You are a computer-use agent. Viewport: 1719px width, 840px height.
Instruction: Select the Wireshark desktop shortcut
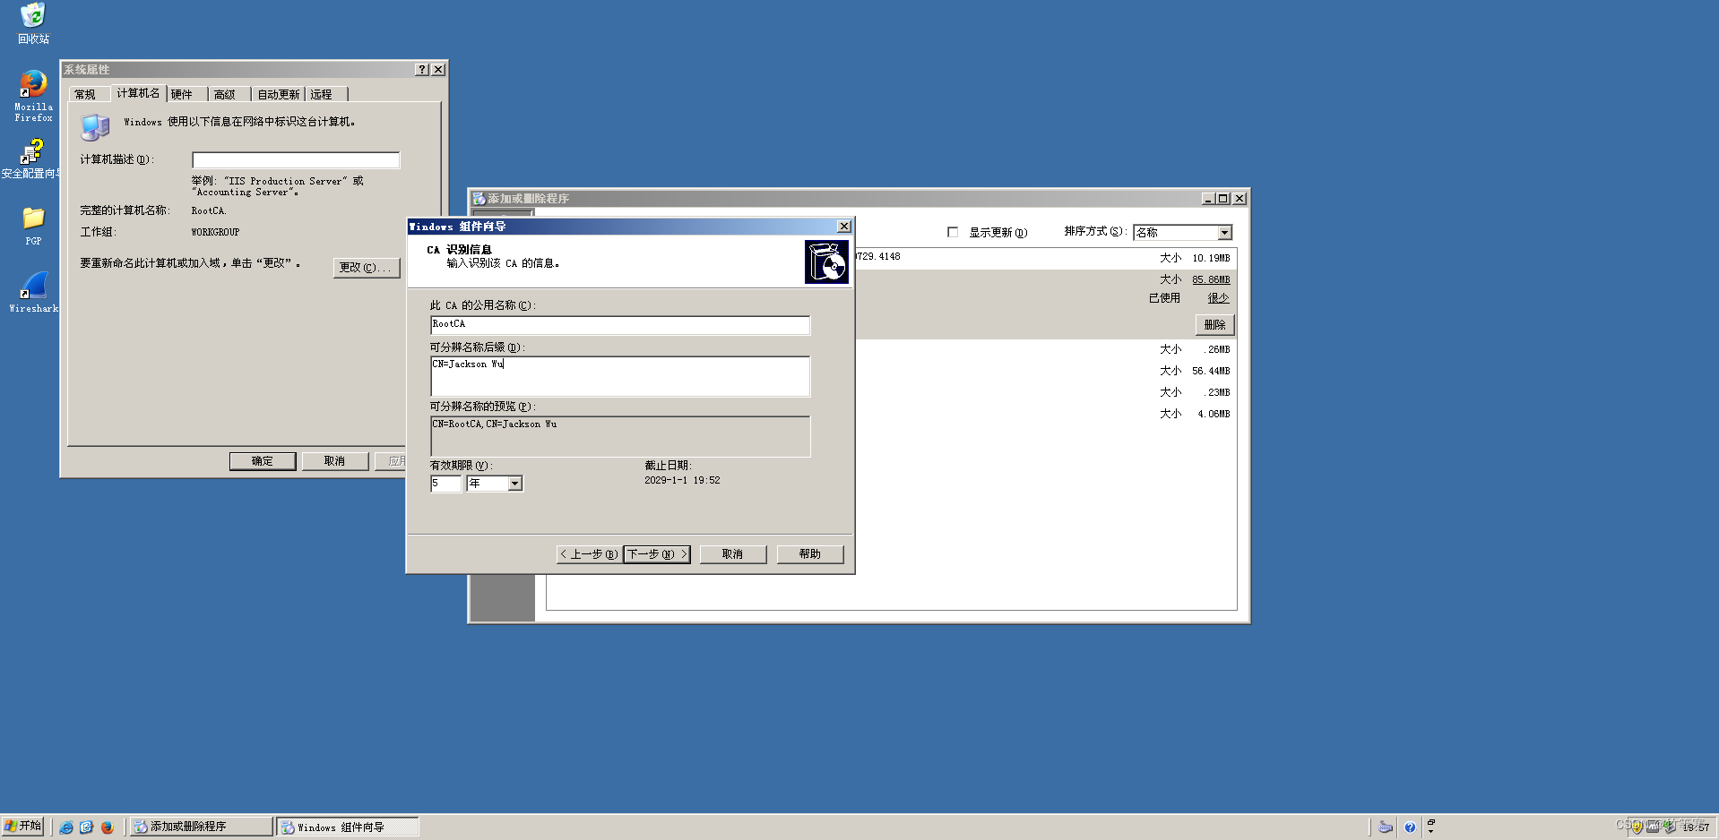(33, 292)
